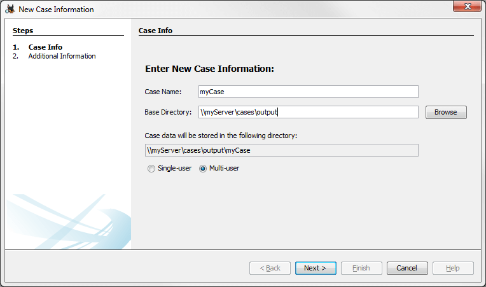
Task: Click the Steps panel heading
Action: [x=23, y=31]
